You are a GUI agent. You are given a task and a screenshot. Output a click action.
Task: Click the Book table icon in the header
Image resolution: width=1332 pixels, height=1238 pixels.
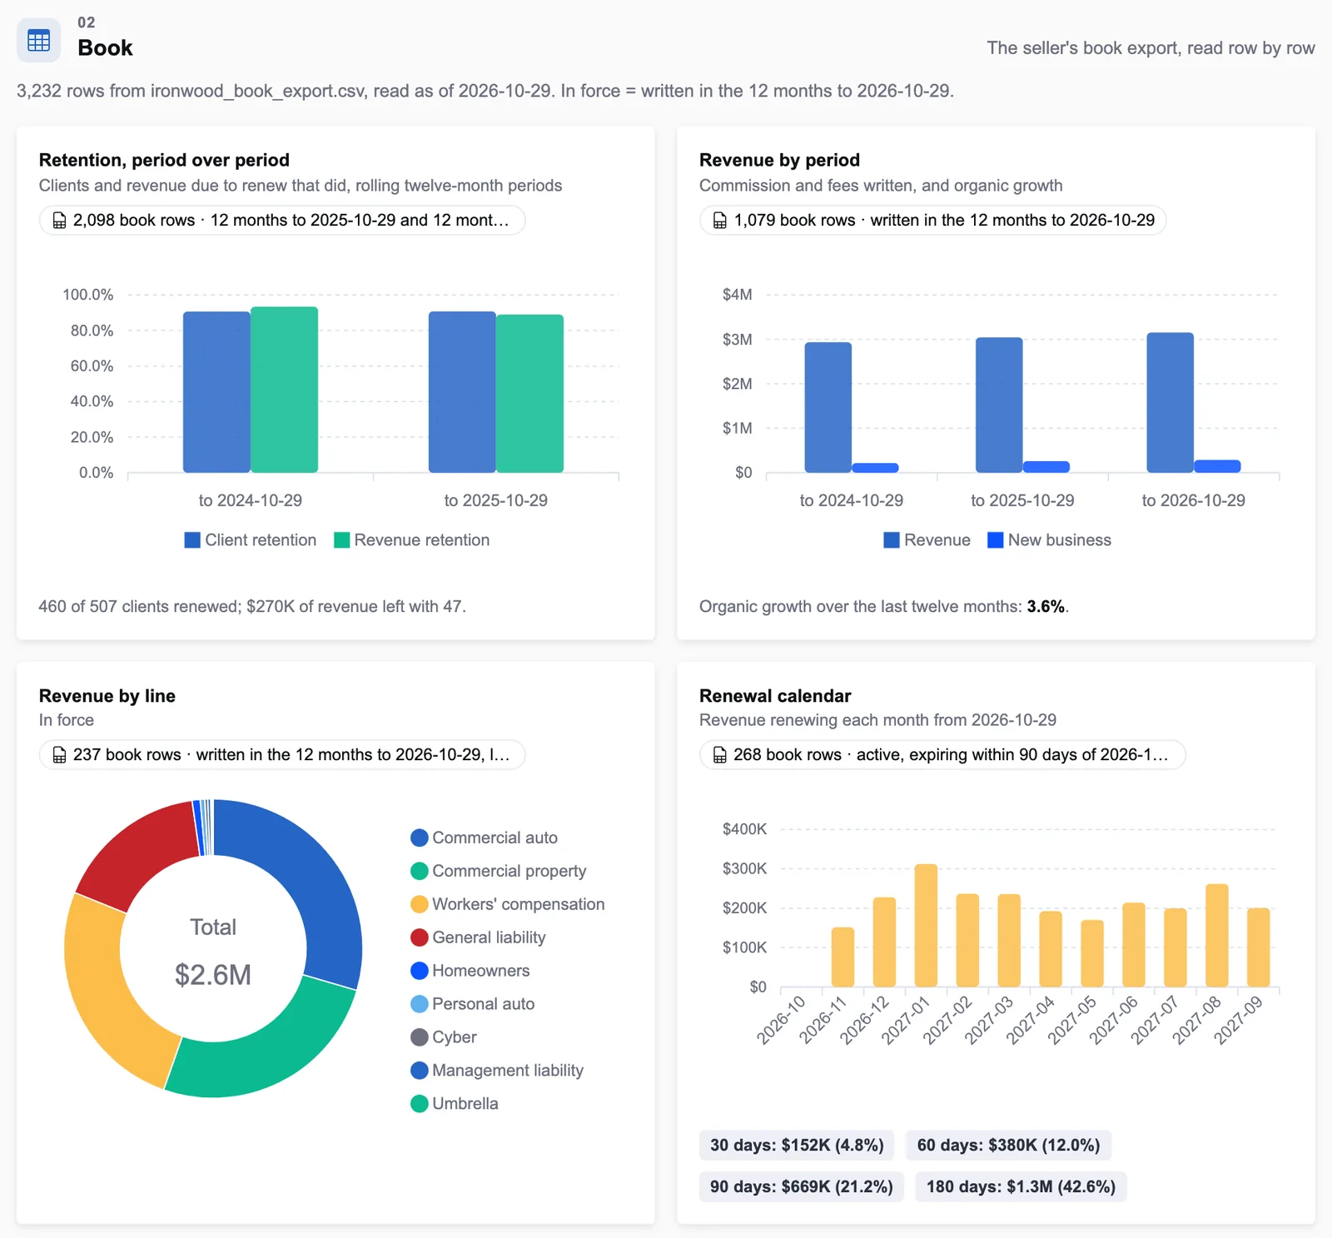click(38, 40)
